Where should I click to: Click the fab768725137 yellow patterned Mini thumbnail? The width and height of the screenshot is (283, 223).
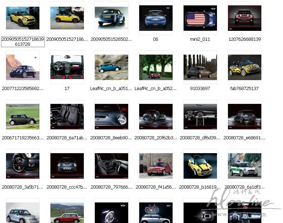244,67
